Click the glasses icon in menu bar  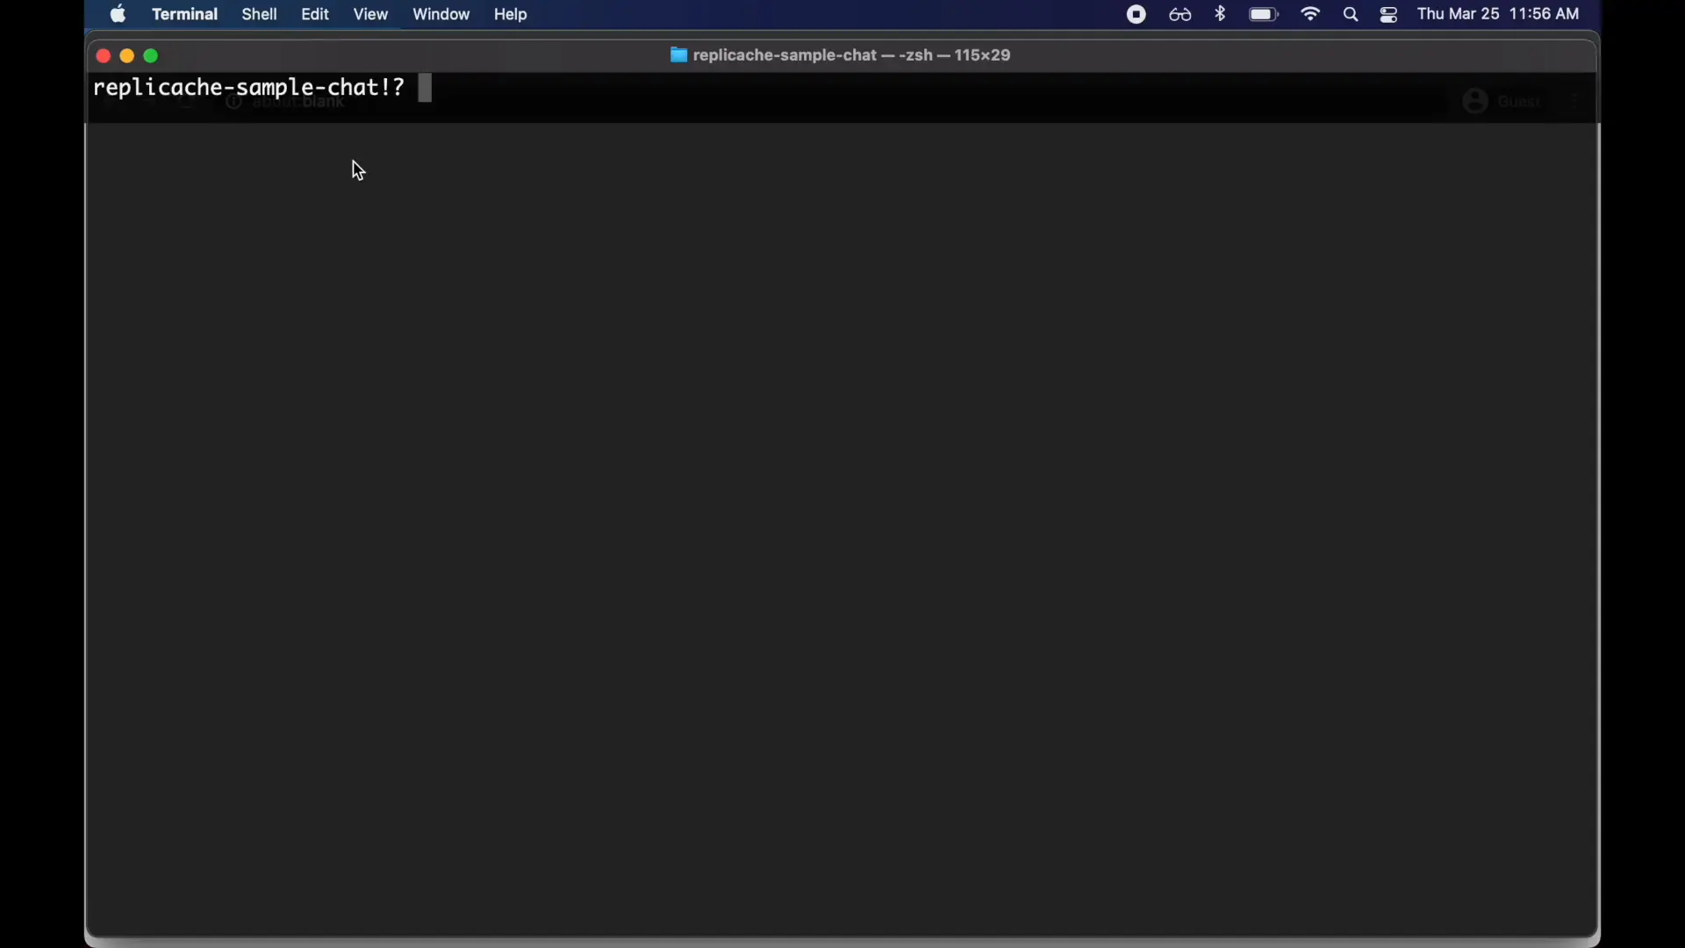(x=1180, y=14)
